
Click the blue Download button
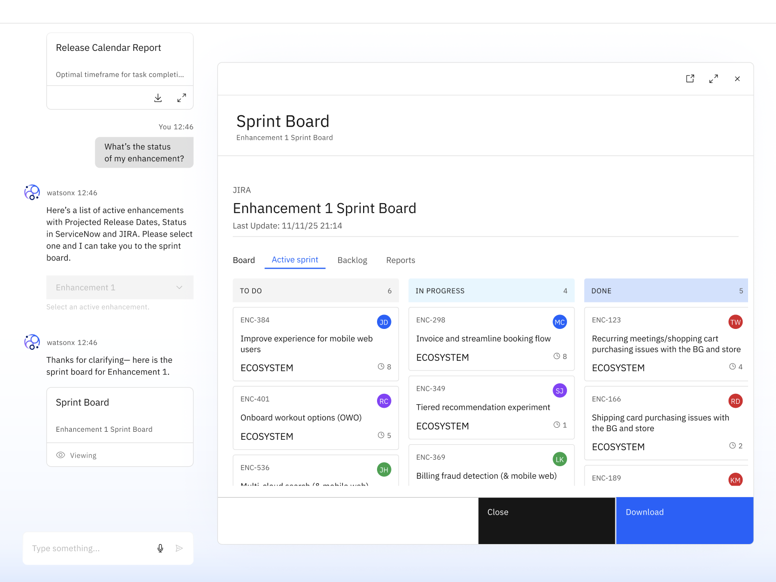tap(685, 521)
